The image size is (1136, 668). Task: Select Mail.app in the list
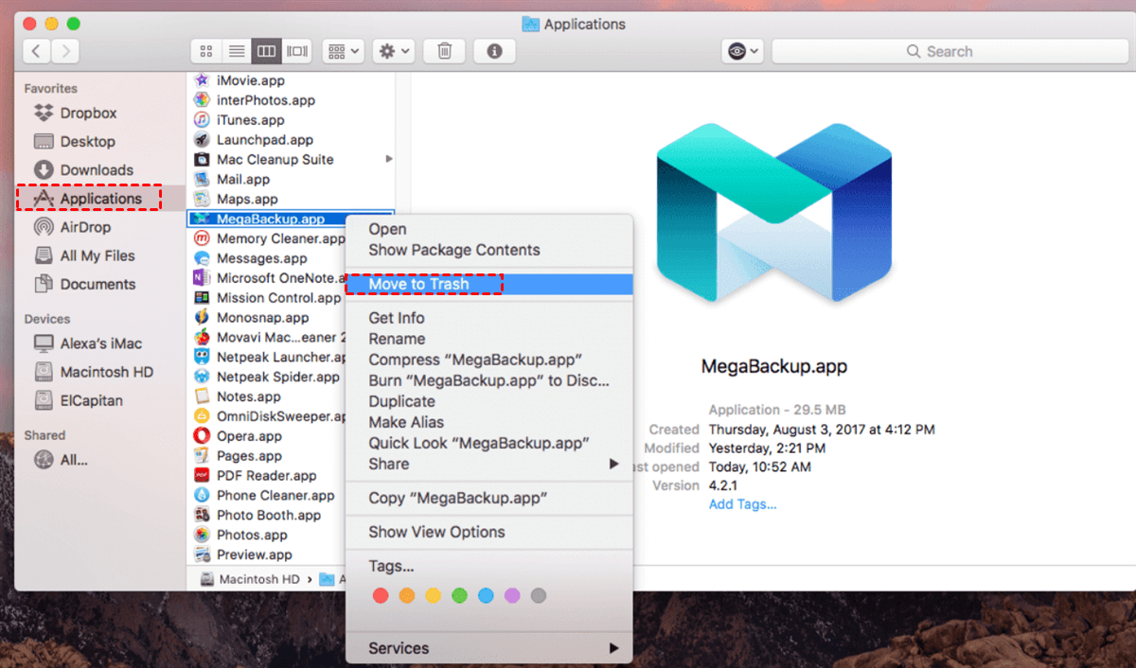point(243,179)
